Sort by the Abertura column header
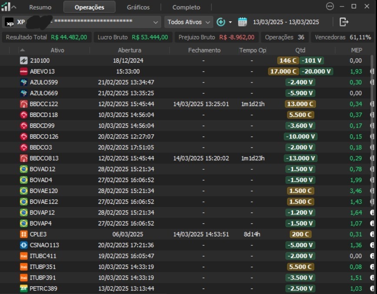The width and height of the screenshot is (377, 294). point(129,50)
